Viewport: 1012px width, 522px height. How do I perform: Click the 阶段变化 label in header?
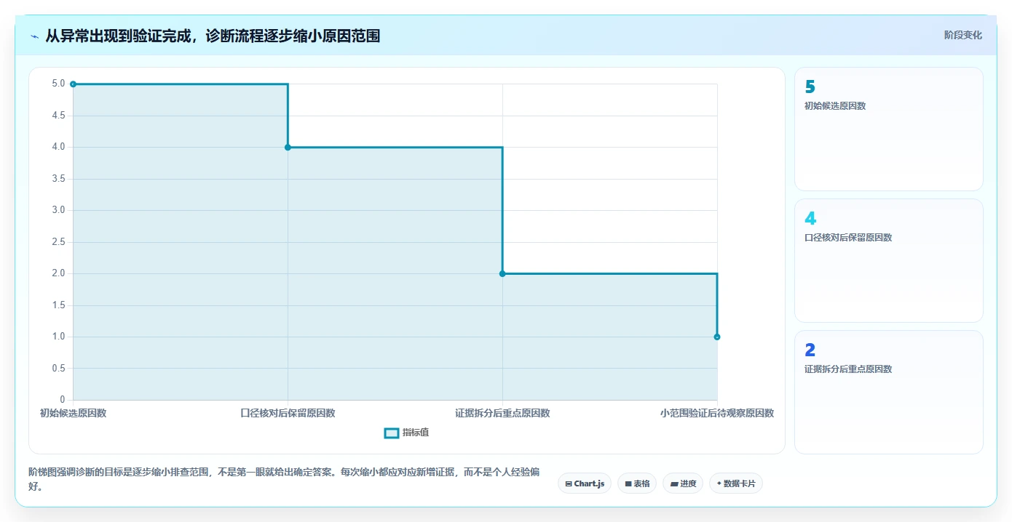(x=962, y=35)
